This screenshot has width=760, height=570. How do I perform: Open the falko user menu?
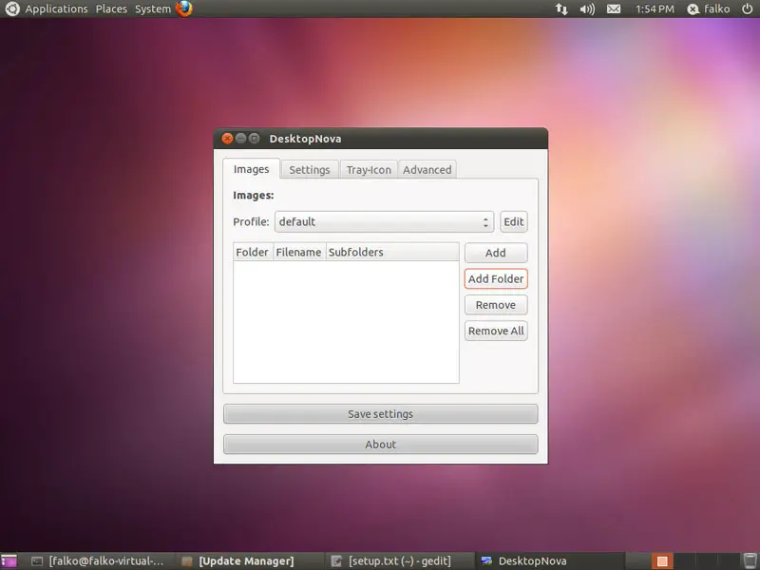pos(709,9)
